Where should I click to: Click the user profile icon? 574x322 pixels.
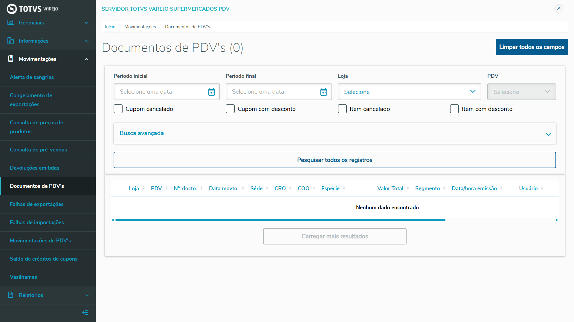[558, 9]
